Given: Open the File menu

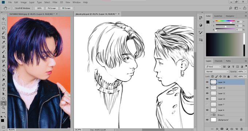Looking at the screenshot, I should [x=10, y=3].
